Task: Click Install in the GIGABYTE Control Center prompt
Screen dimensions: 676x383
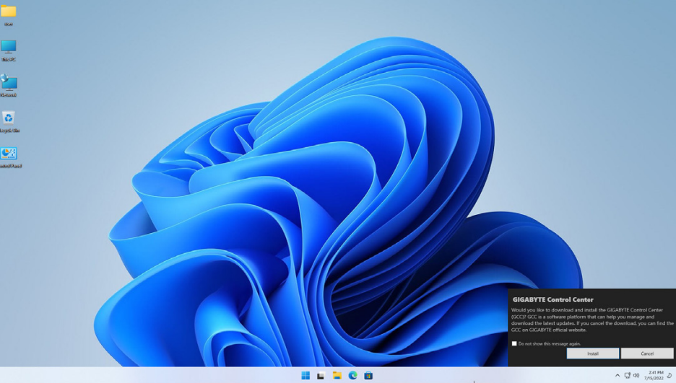Action: pyautogui.click(x=592, y=353)
